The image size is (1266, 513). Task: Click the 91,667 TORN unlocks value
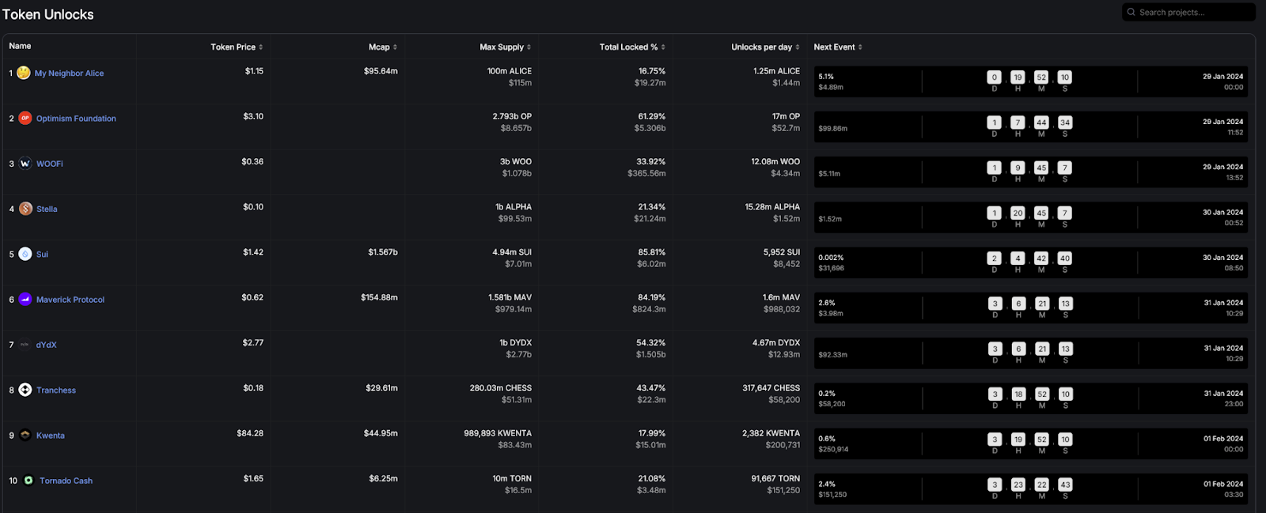coord(775,478)
